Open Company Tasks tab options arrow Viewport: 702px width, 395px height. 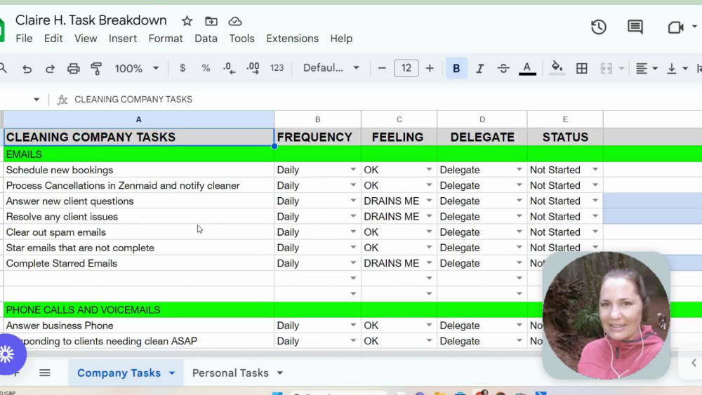pyautogui.click(x=172, y=373)
